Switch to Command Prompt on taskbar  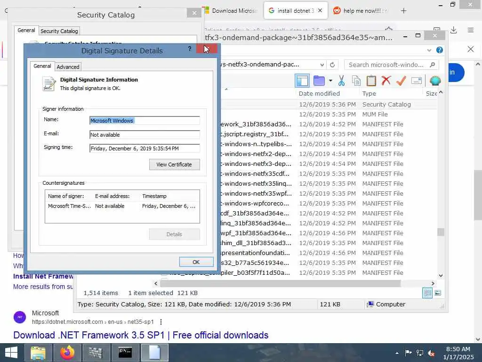click(x=125, y=353)
